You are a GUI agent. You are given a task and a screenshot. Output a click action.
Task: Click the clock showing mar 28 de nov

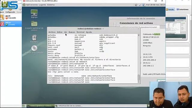[x=155, y=5]
